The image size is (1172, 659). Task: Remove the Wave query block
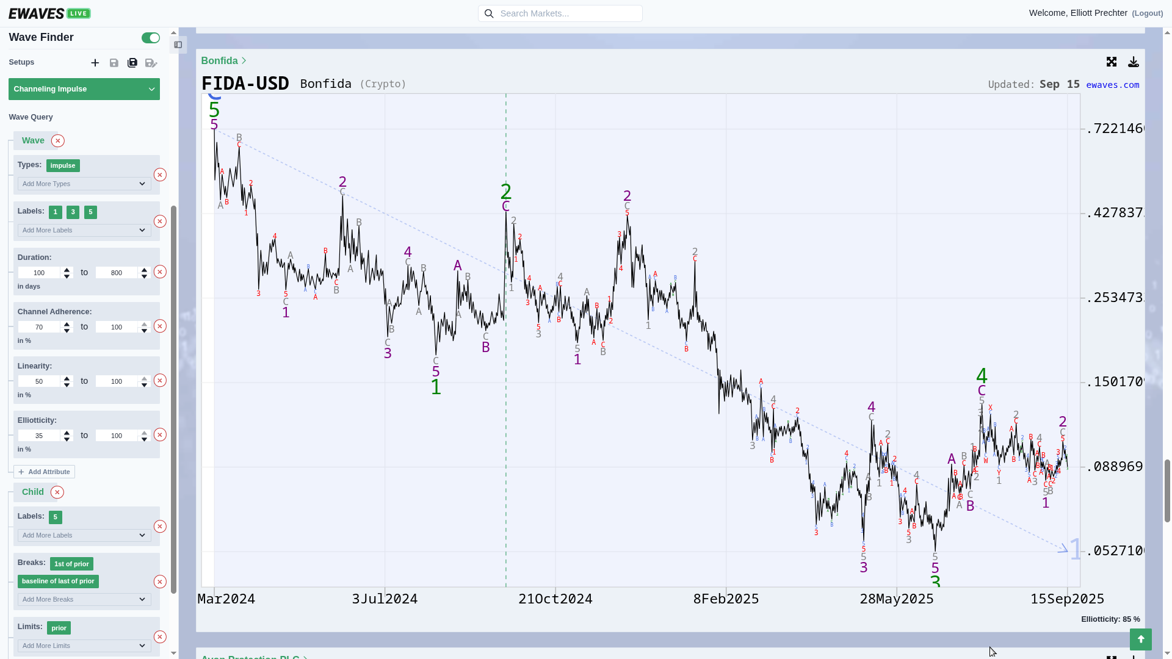click(x=58, y=141)
